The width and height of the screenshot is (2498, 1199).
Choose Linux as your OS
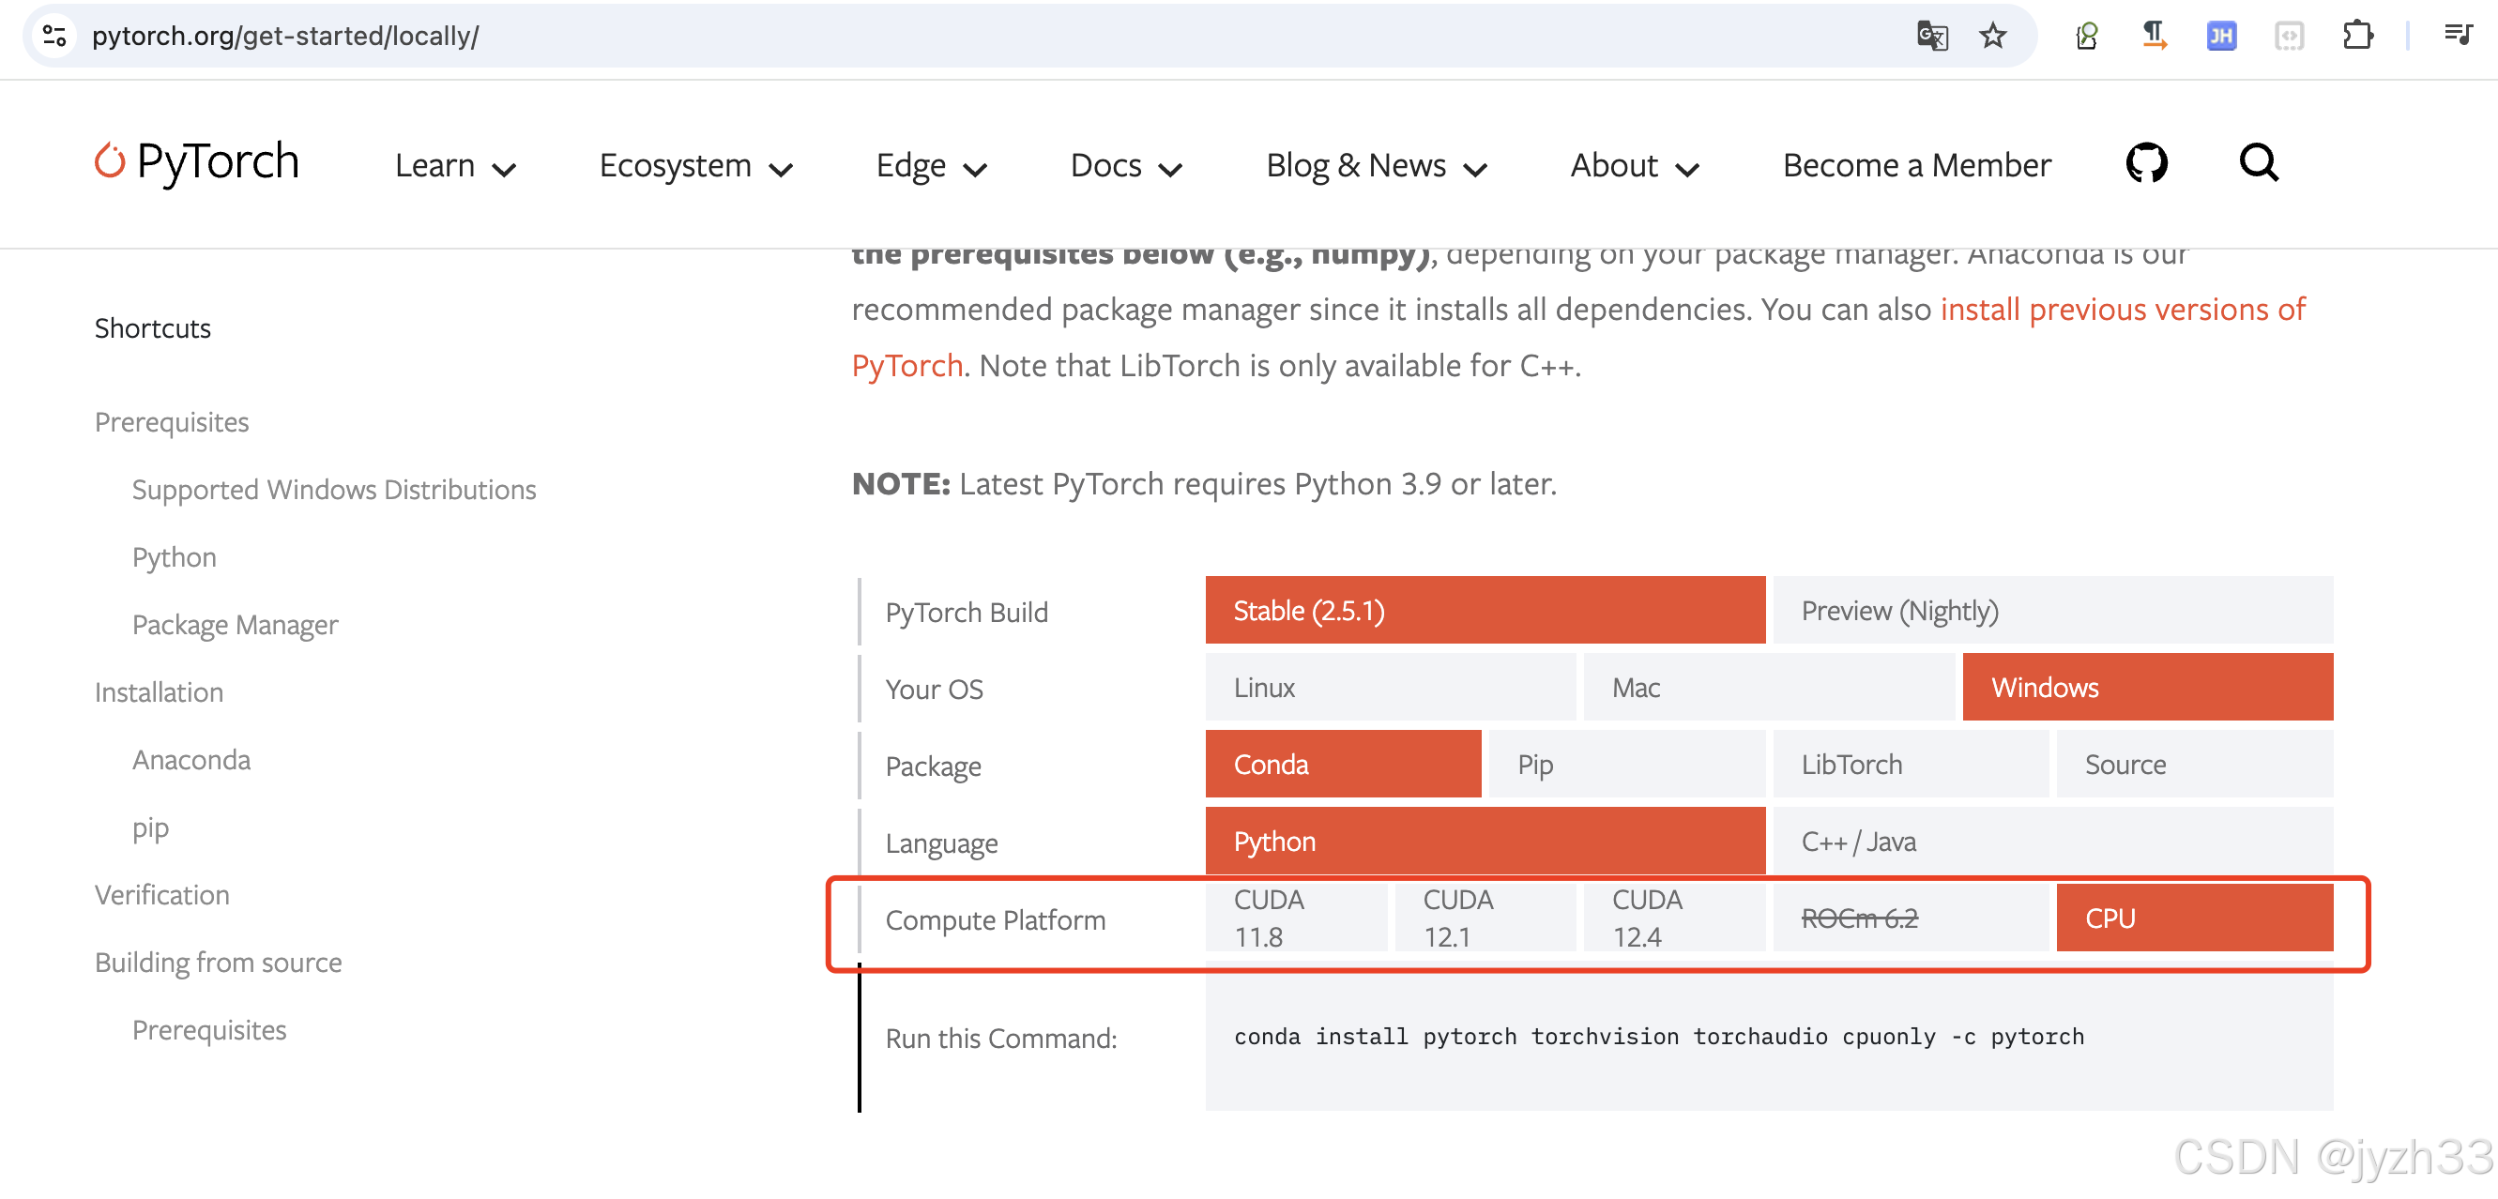1389,687
